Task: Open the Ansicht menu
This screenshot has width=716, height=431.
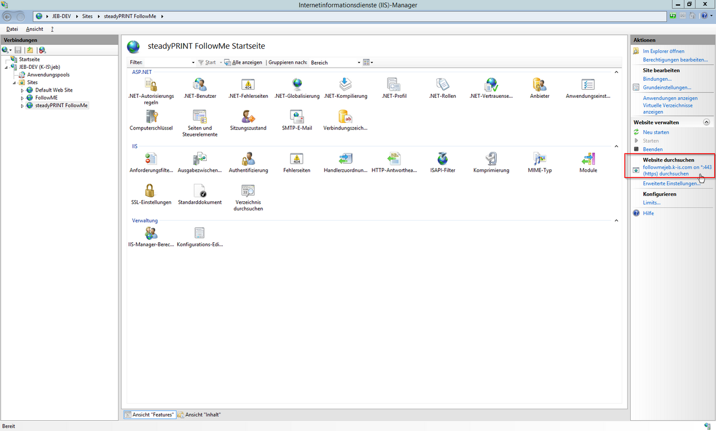Action: (35, 29)
